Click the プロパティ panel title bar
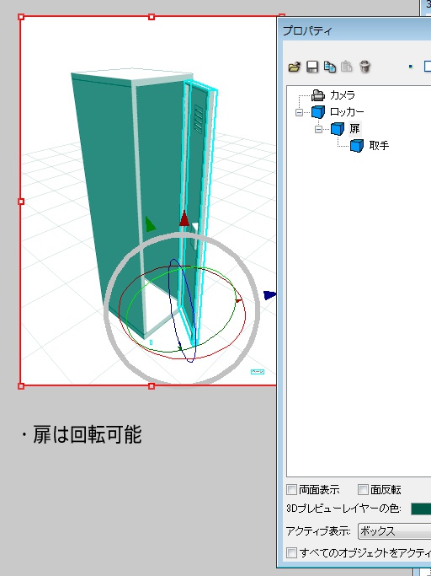431x576 pixels. coord(354,31)
